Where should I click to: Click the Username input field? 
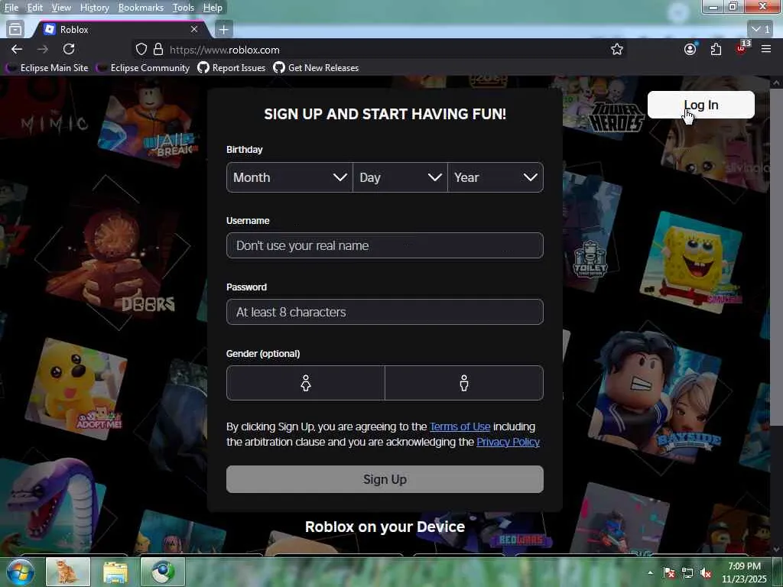tap(385, 245)
